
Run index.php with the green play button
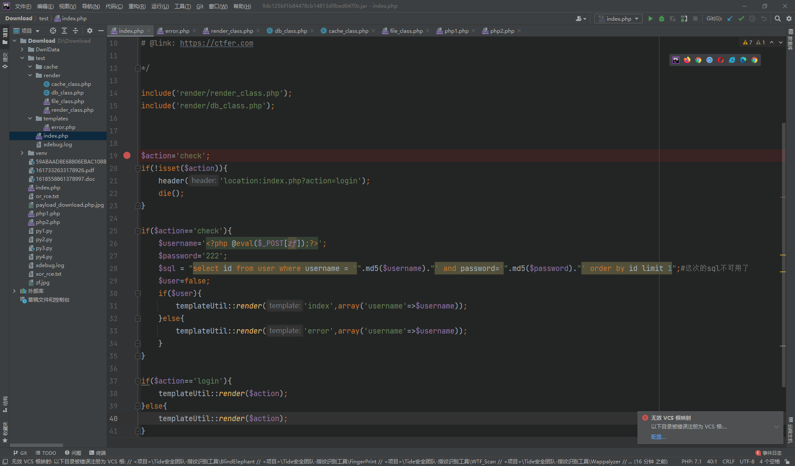click(650, 19)
